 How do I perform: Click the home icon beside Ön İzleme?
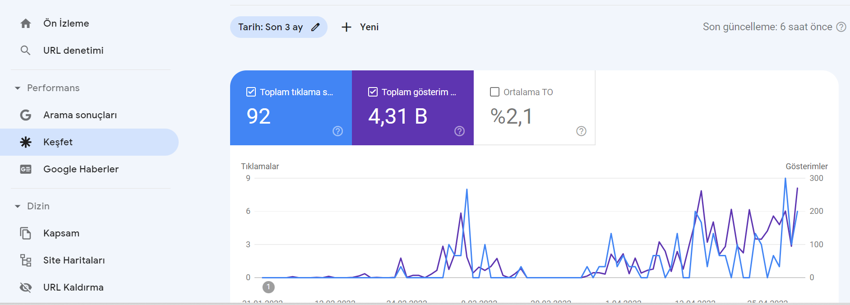point(26,23)
